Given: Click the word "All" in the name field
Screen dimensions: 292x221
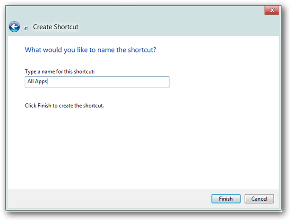Looking at the screenshot, I should click(30, 82).
